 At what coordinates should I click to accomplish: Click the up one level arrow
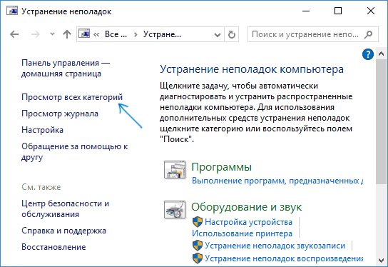(67, 34)
